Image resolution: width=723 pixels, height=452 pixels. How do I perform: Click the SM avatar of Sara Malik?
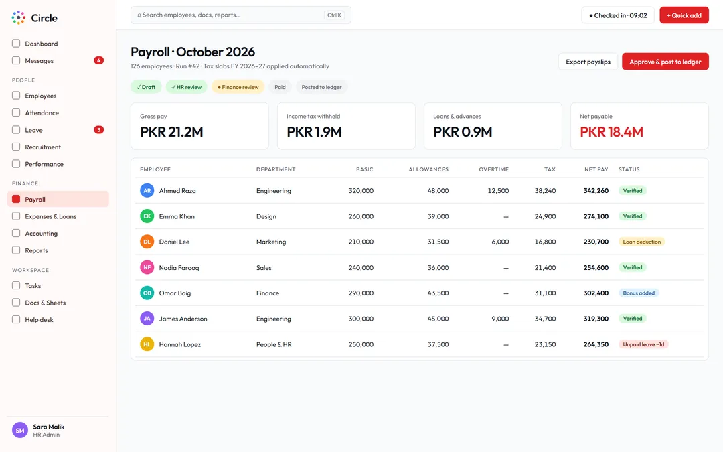20,430
